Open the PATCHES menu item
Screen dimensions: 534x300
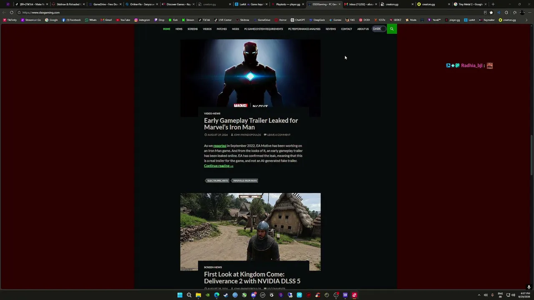click(222, 29)
